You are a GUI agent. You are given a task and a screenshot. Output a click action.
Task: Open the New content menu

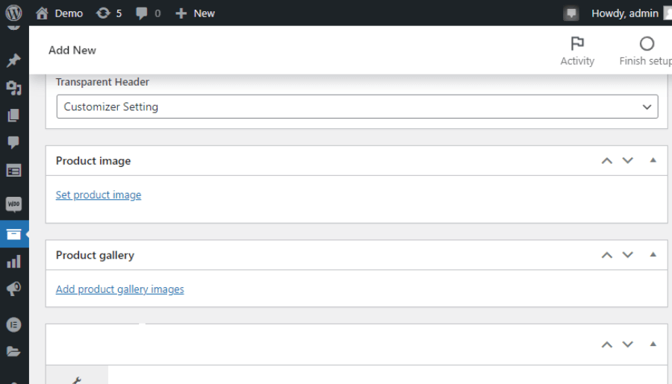click(x=195, y=13)
